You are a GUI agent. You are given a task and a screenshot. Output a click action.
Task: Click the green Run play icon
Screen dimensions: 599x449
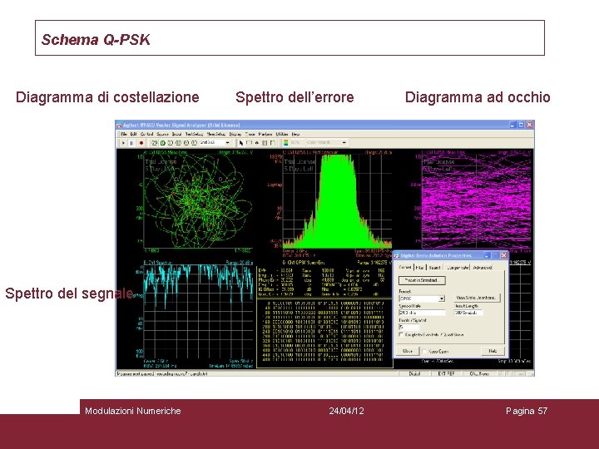[x=123, y=143]
